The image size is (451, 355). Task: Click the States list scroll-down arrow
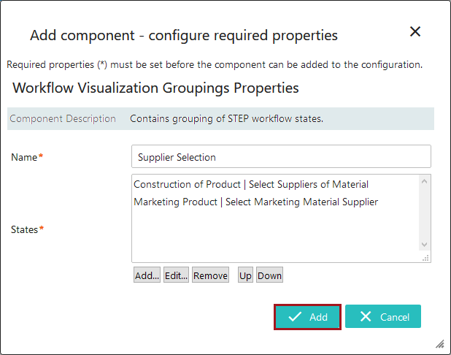(x=425, y=245)
